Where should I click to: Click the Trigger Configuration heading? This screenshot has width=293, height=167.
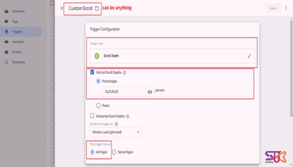(105, 29)
